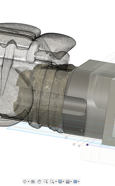The width and height of the screenshot is (115, 186).
Task: Expand the Grid and Snaps dropdown arrow
Action: pyautogui.click(x=71, y=181)
